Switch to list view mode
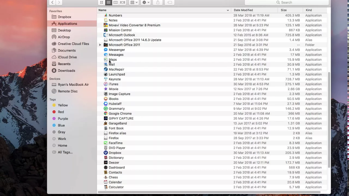This screenshot has height=196, width=349. (109, 2)
